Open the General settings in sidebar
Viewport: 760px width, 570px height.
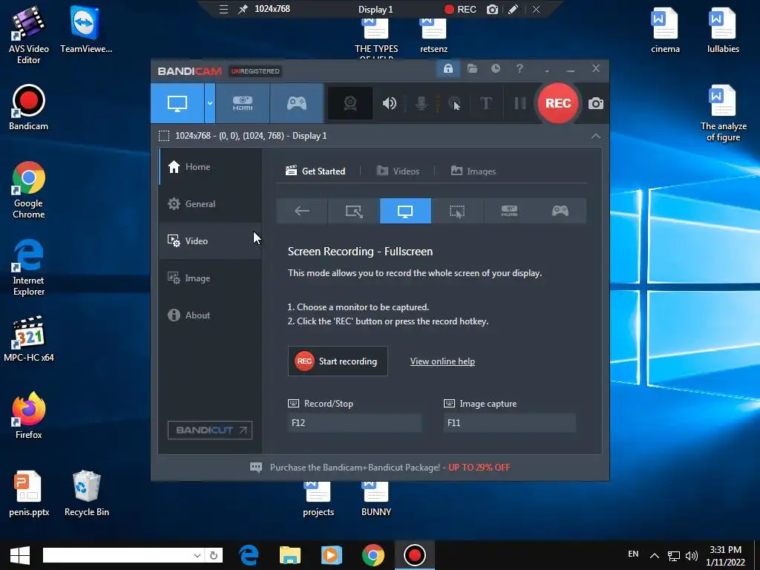click(210, 204)
